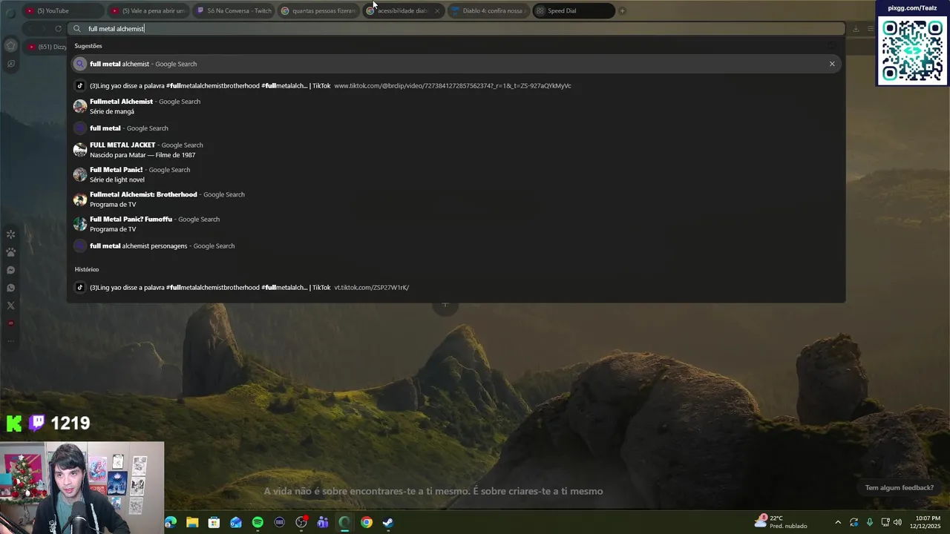Click the microphone icon in system tray
Viewport: 950px width, 534px height.
click(870, 522)
